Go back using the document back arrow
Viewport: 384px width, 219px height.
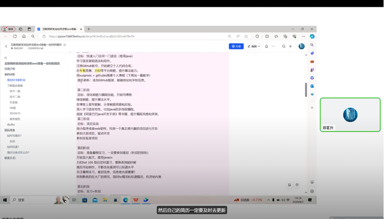point(6,46)
